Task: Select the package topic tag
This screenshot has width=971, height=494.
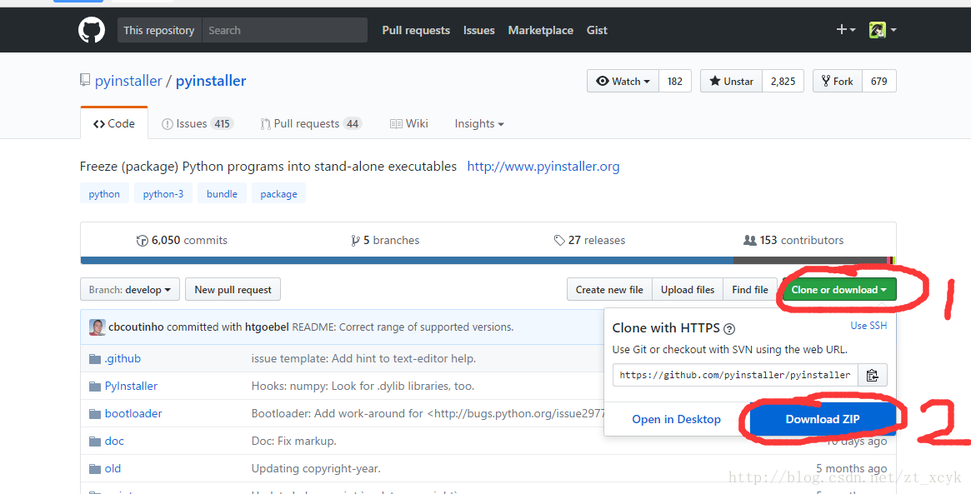Action: coord(278,194)
